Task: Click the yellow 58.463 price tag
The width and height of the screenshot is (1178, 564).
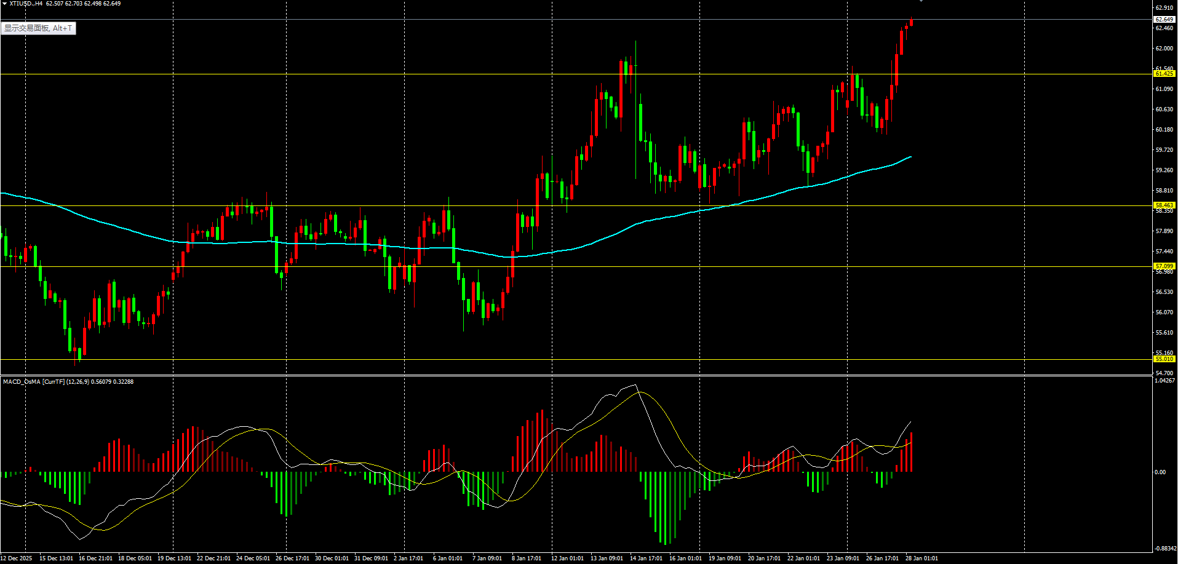Action: click(x=1164, y=205)
